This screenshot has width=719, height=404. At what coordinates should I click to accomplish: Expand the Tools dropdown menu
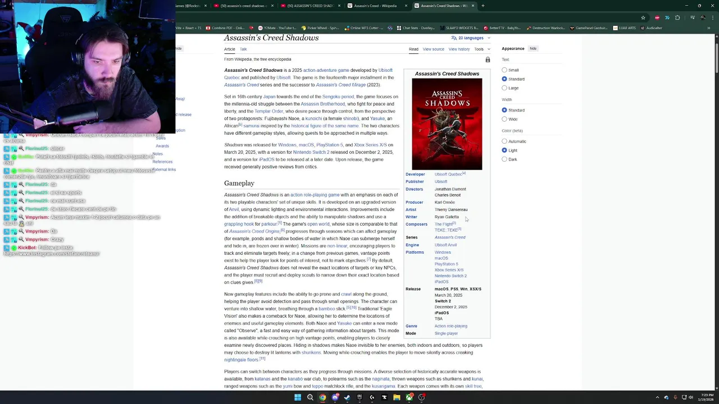point(482,49)
